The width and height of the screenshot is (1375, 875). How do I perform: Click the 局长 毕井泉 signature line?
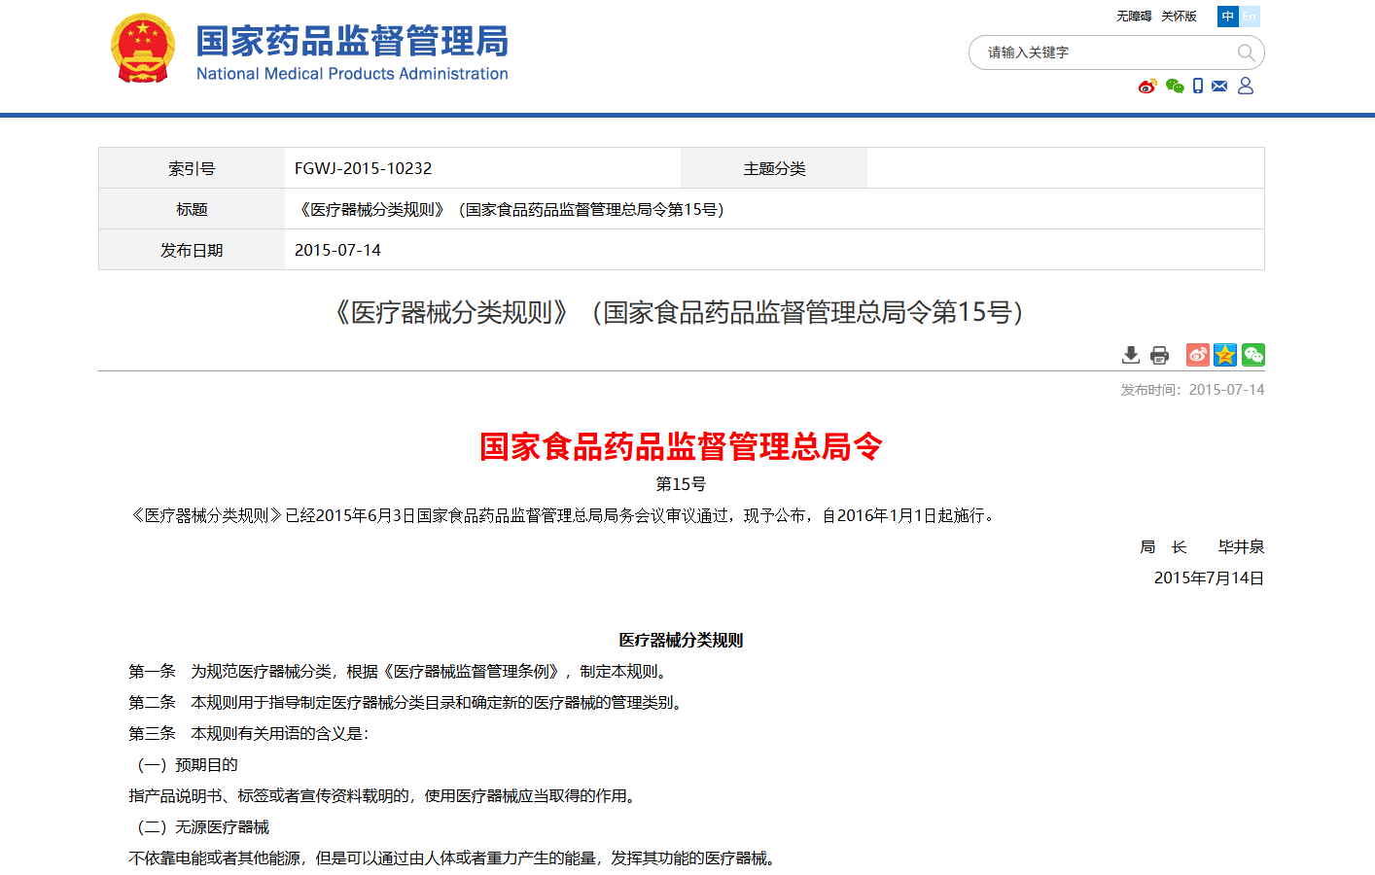(x=1202, y=547)
